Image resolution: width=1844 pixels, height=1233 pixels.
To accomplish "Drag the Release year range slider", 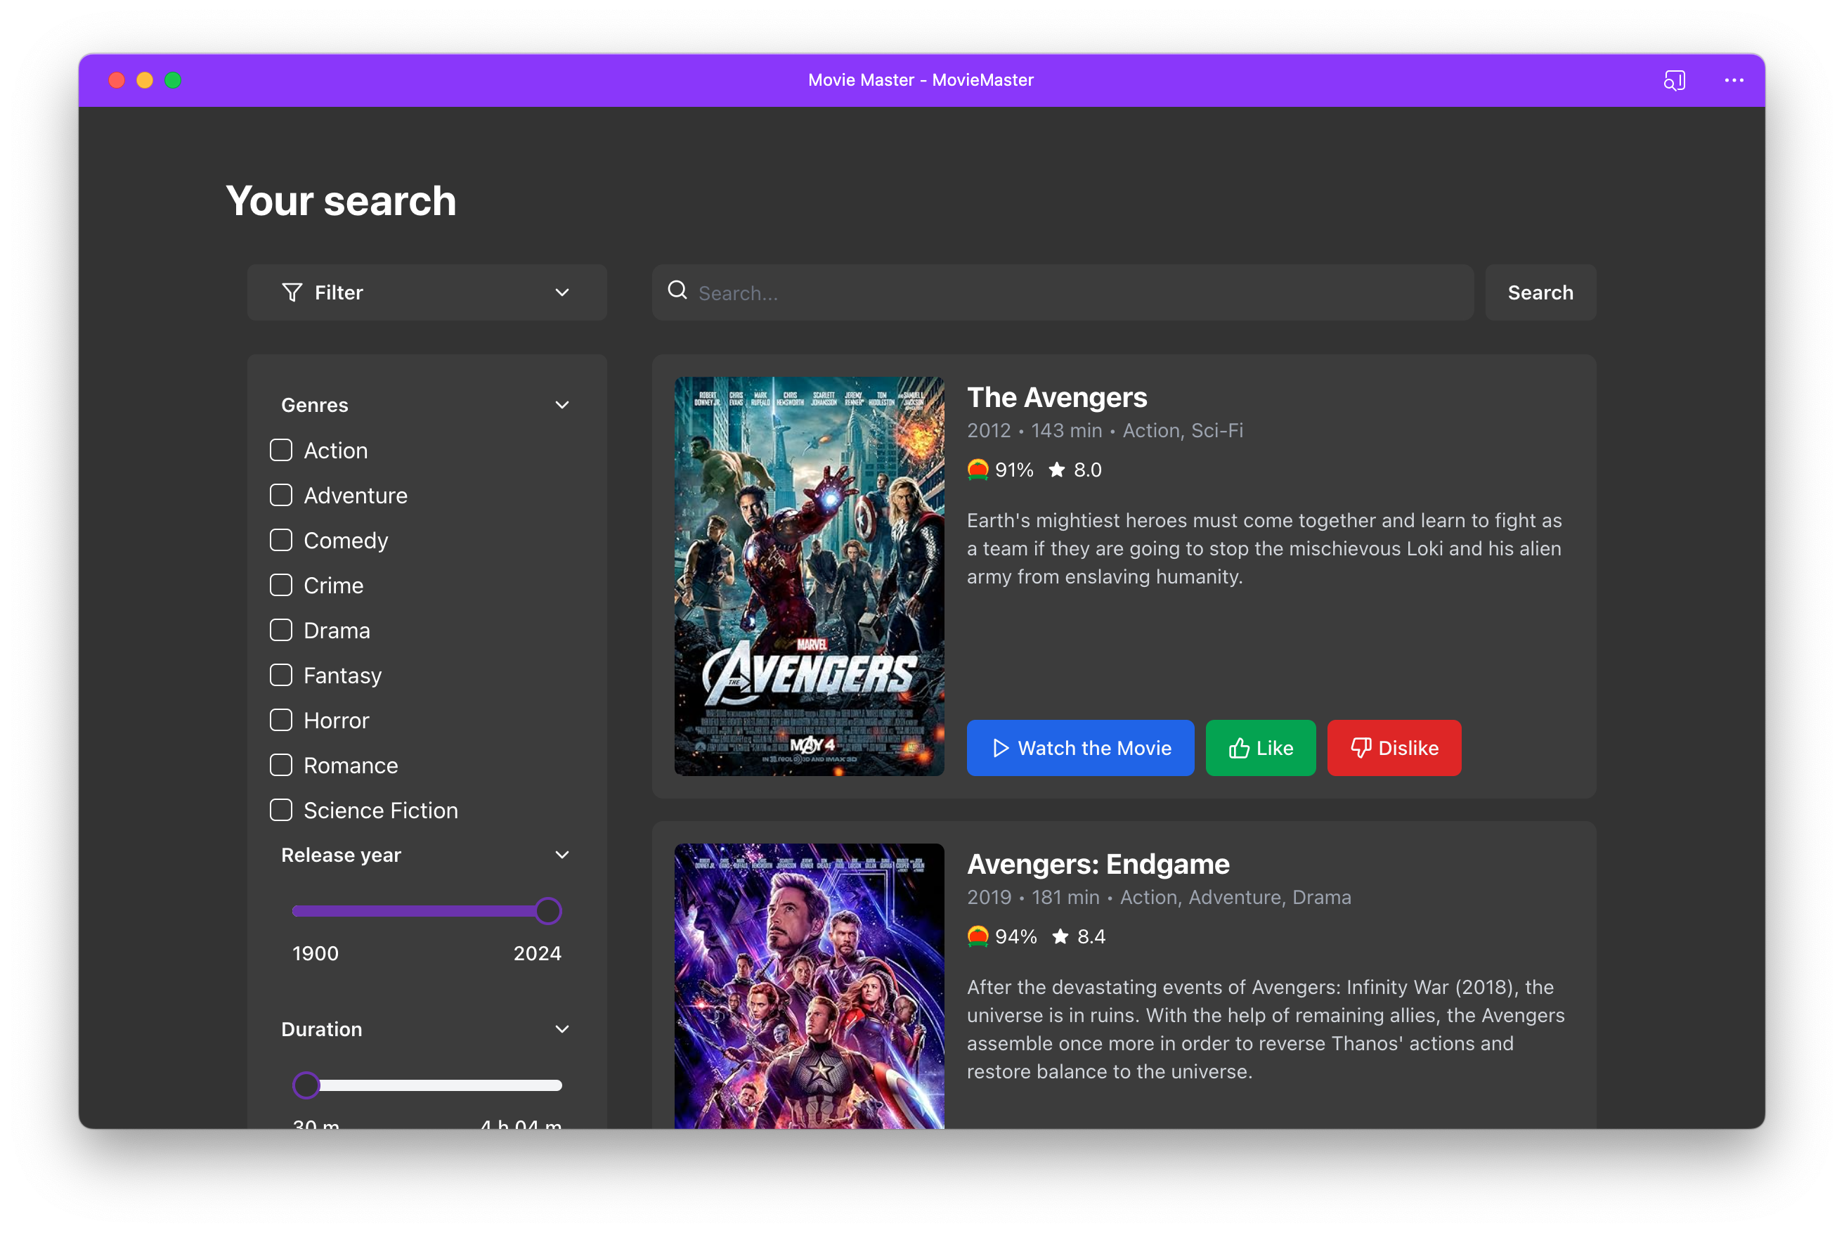I will click(547, 911).
